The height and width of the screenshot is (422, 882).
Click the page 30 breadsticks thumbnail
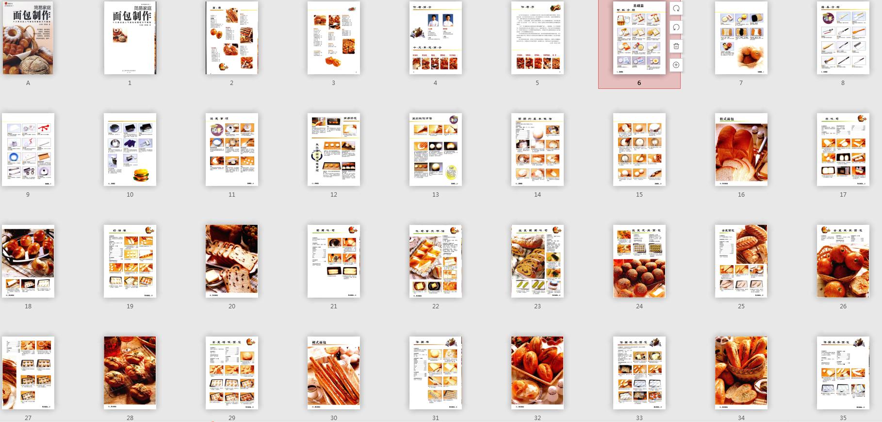tap(334, 372)
